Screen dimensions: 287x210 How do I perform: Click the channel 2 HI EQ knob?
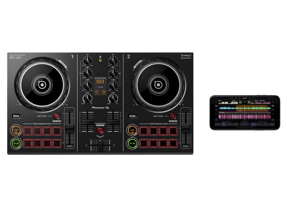113,60
